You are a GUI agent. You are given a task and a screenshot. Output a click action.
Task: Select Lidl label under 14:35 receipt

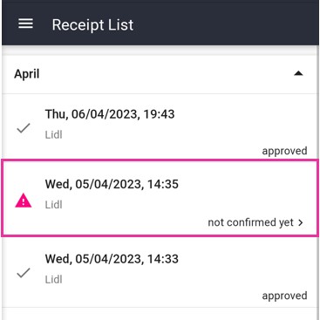click(54, 205)
